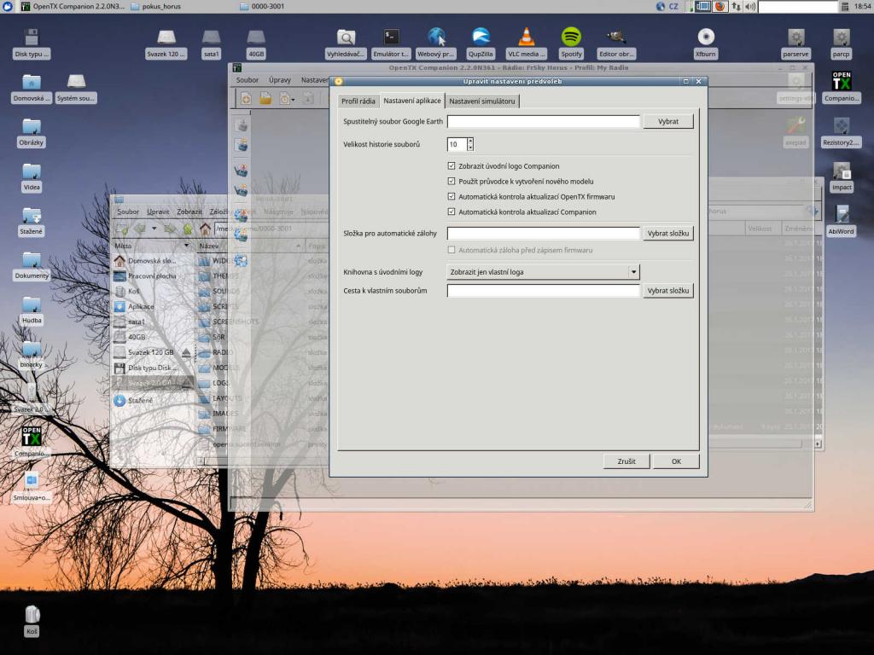Switch to the 'Nastavení simulátoru' tab
Screen dimensions: 874x655
[x=482, y=101]
